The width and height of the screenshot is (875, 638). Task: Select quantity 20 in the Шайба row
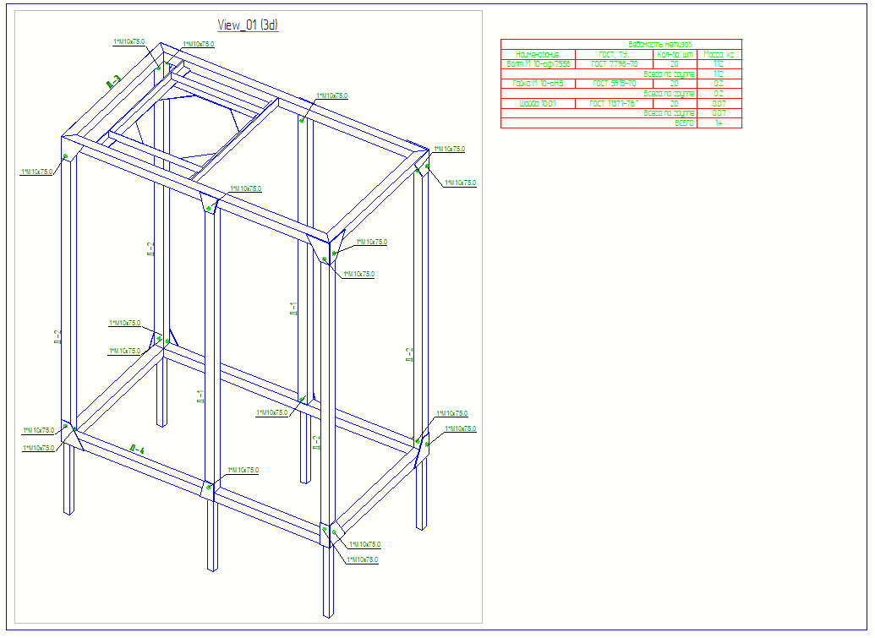click(674, 104)
